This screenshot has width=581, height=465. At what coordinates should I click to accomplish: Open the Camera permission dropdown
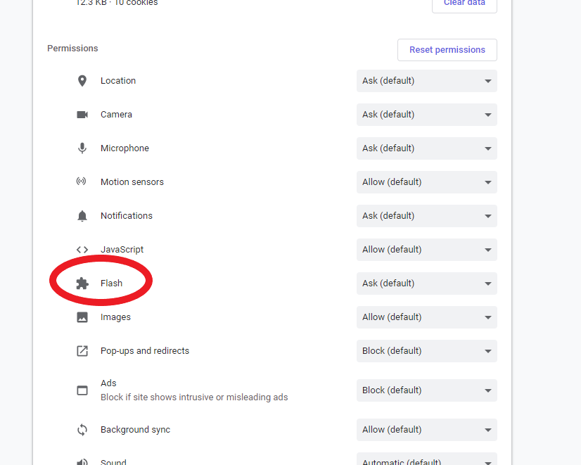[x=426, y=115]
